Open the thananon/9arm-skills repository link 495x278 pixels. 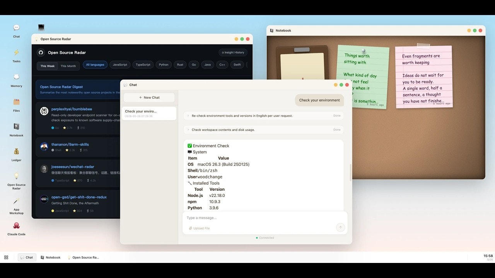70,144
